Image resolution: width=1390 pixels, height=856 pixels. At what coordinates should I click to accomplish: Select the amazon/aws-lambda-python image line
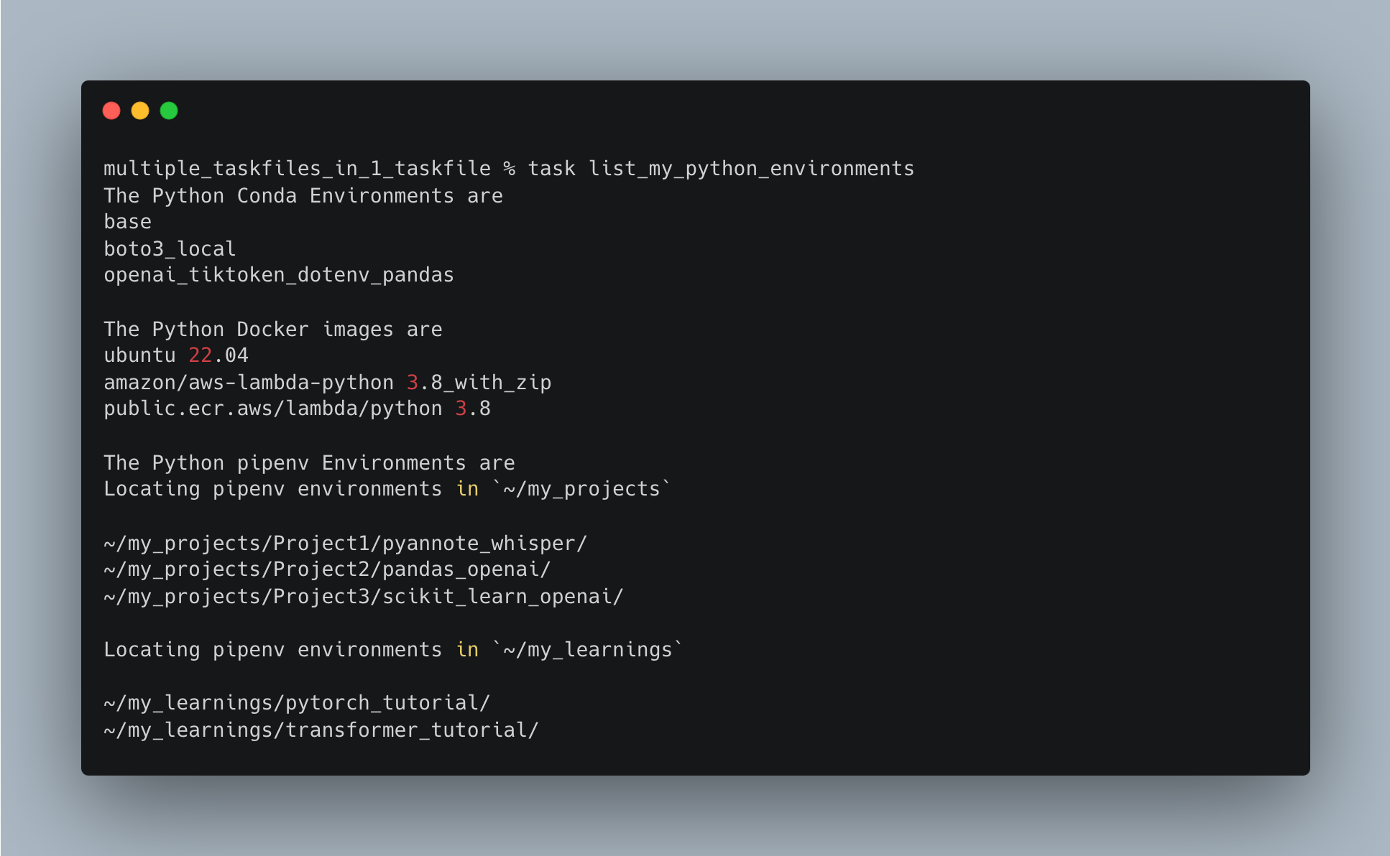coord(327,383)
